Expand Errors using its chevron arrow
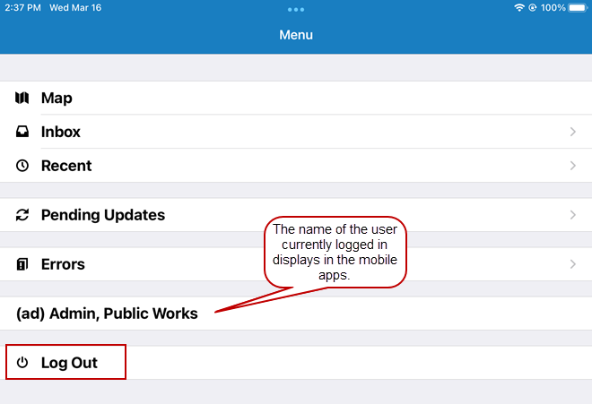 [x=573, y=264]
